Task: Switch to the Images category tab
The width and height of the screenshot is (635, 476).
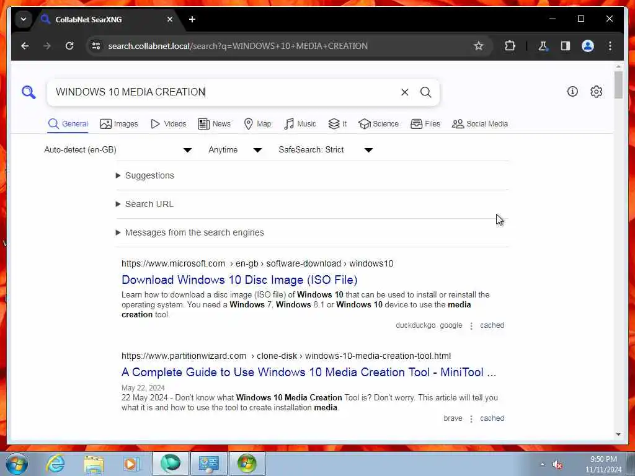Action: pyautogui.click(x=118, y=124)
